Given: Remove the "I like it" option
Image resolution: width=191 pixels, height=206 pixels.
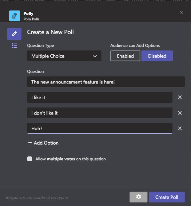Looking at the screenshot, I should (x=180, y=97).
